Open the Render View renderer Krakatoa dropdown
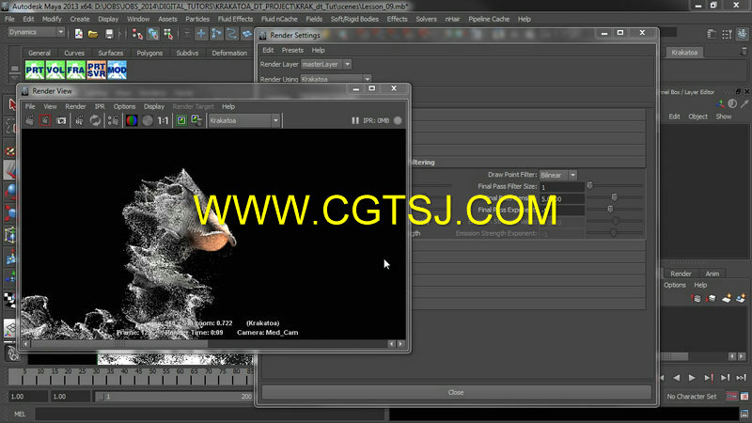Screen dimensions: 752x423 [244, 120]
